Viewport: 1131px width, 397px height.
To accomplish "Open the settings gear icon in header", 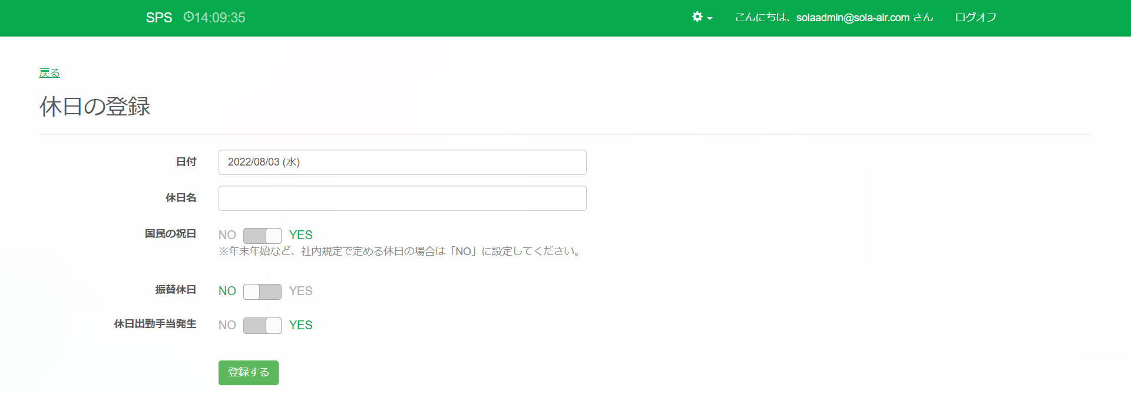I will click(697, 17).
